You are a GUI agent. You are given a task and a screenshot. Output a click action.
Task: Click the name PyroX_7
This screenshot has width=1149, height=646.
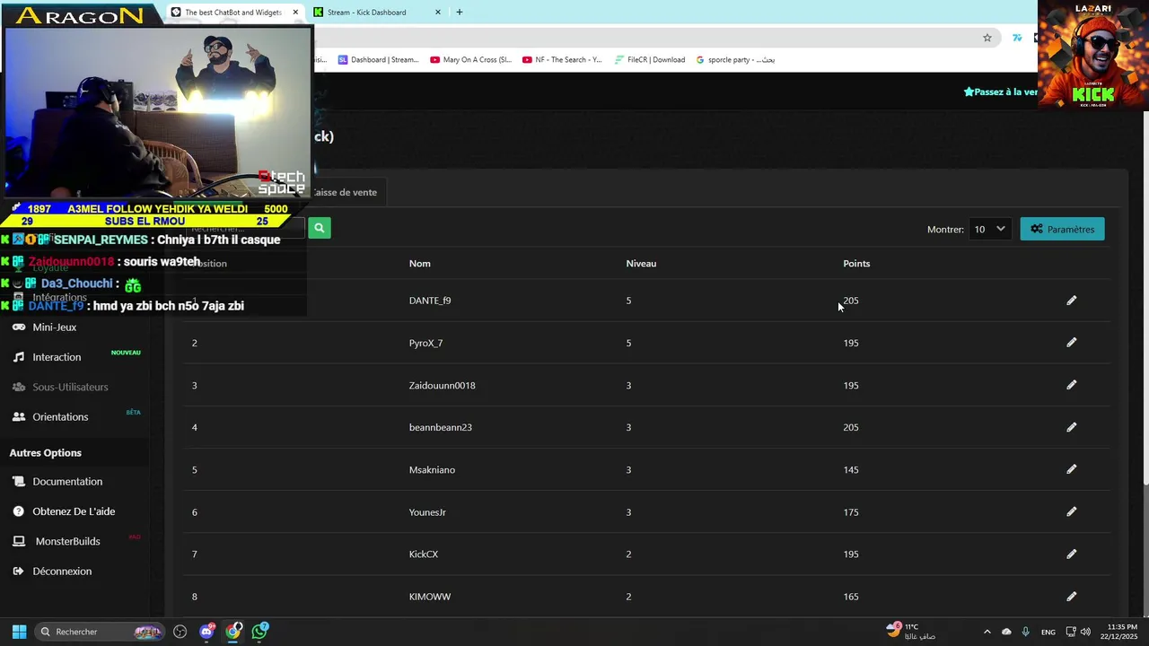pos(425,343)
